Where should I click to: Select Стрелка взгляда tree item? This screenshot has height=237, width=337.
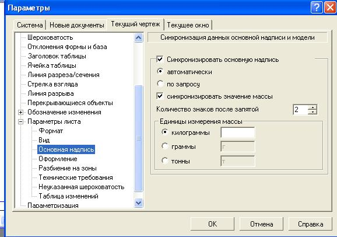(x=52, y=84)
